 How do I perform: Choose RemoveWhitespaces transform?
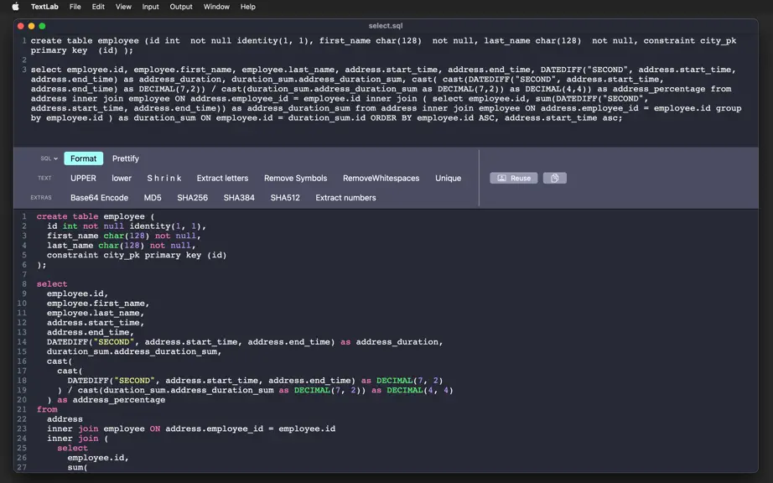pyautogui.click(x=381, y=178)
